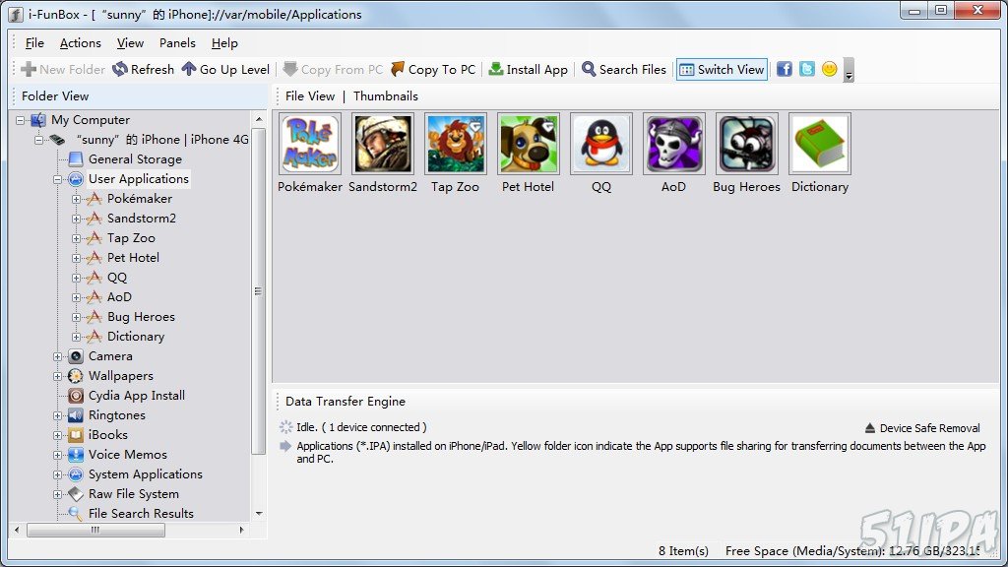Click the Device Safe Removal link

pos(929,428)
